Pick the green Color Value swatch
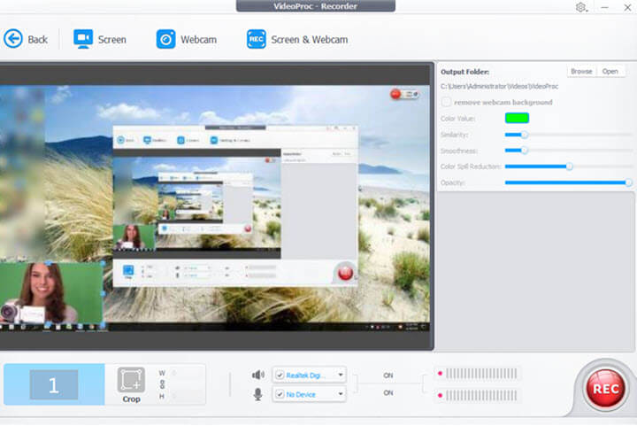Viewport: 637px width, 426px height. point(517,118)
